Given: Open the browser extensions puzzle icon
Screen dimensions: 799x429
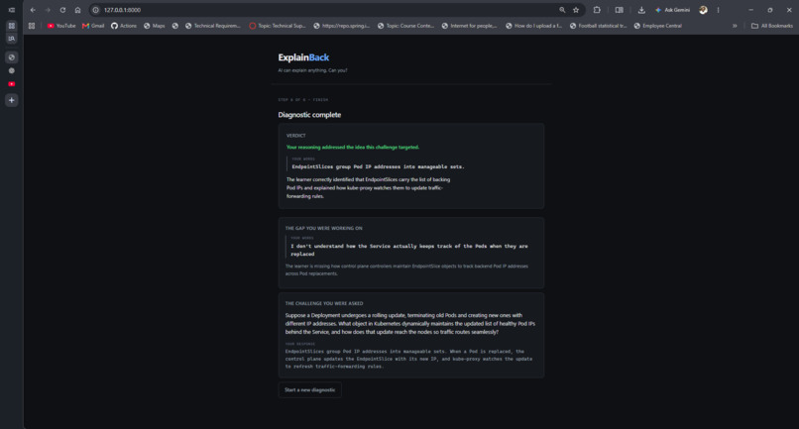Looking at the screenshot, I should point(597,10).
